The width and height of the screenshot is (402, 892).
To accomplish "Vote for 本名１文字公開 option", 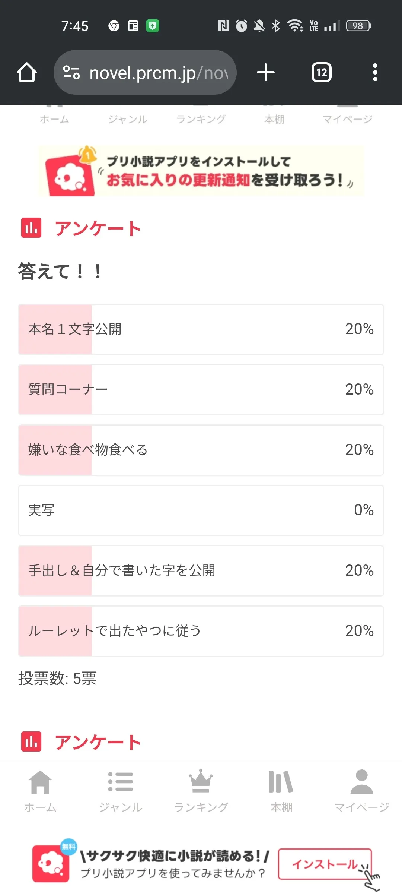I will point(201,329).
